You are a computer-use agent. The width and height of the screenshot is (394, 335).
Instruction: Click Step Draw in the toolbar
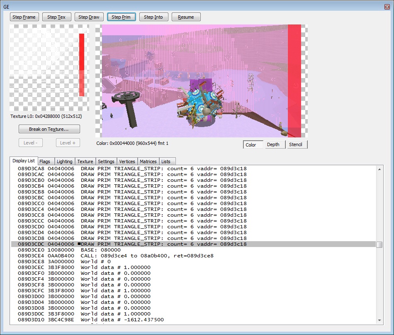coord(89,17)
